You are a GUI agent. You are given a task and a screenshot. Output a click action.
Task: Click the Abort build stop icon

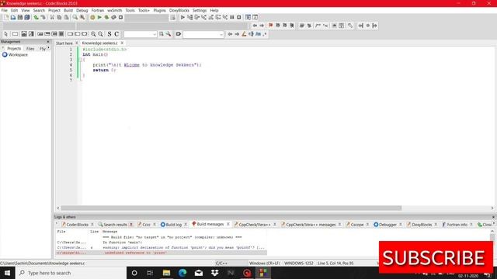[x=121, y=17]
